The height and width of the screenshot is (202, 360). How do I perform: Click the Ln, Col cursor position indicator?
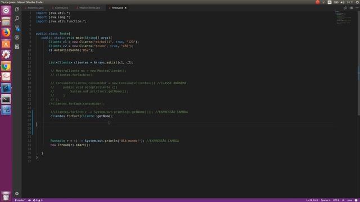click(312, 200)
